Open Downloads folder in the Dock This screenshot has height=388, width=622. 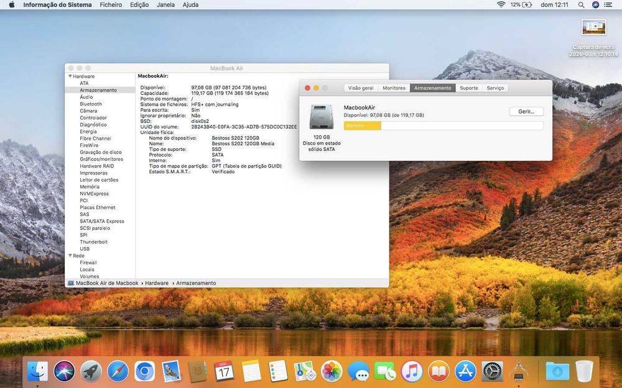click(557, 372)
